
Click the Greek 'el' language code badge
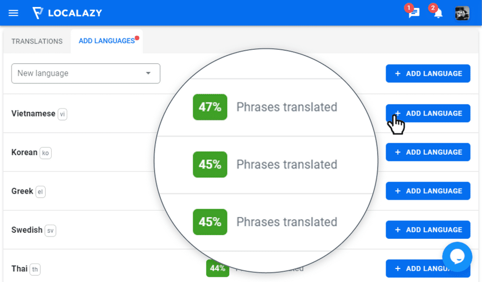point(41,192)
